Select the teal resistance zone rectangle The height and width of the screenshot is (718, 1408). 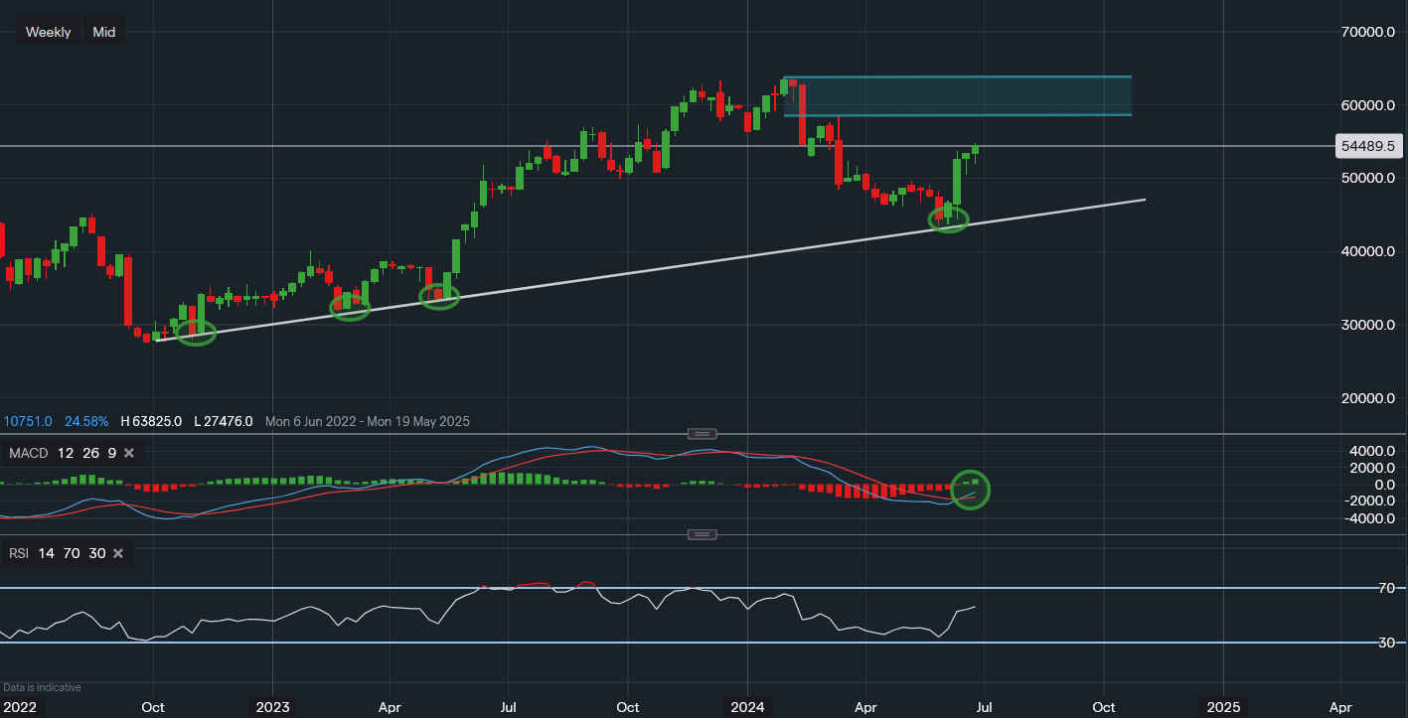coord(958,96)
